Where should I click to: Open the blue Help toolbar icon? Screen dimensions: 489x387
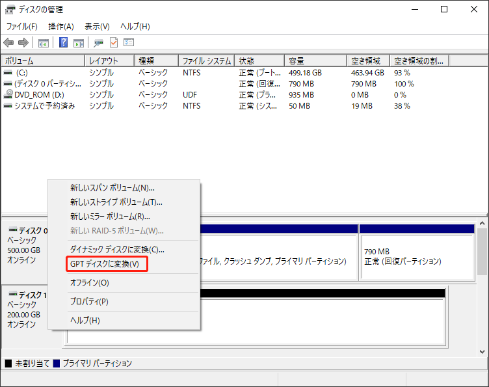[x=63, y=42]
